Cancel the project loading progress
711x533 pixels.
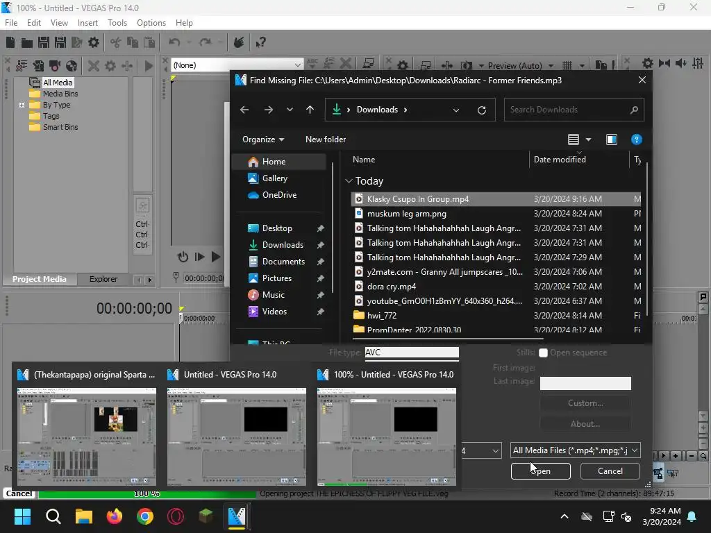click(x=19, y=493)
